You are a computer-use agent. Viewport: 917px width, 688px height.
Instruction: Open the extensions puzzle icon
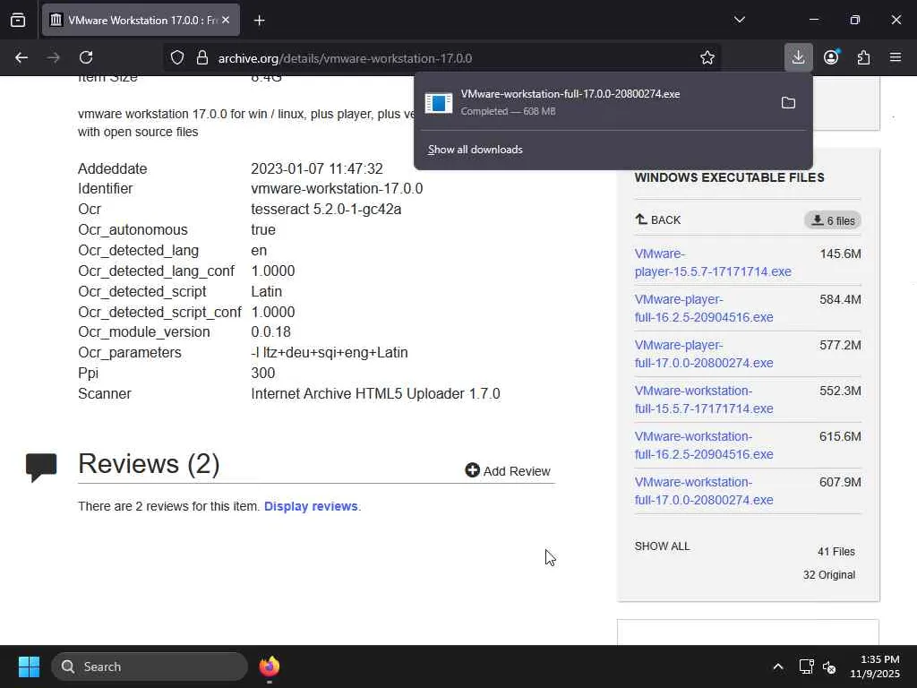[863, 58]
